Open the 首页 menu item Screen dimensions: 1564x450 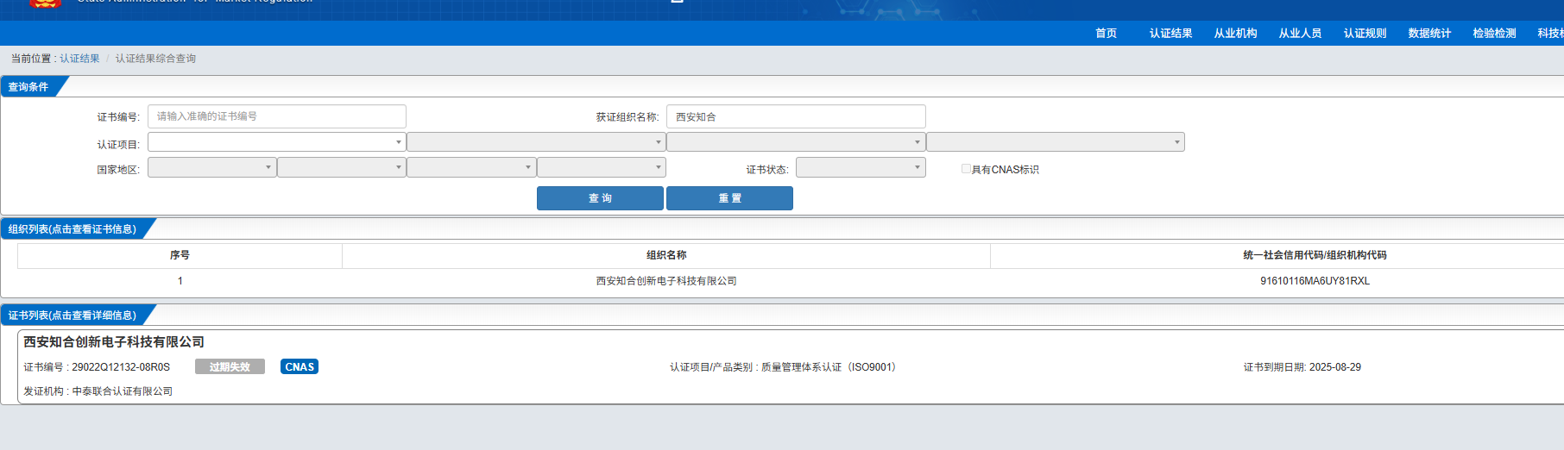[1106, 34]
